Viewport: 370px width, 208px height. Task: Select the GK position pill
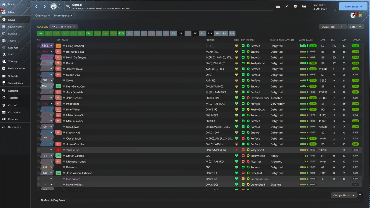point(40,34)
